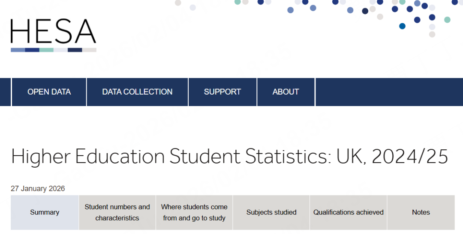Click light grey last segment under logo

pos(89,50)
